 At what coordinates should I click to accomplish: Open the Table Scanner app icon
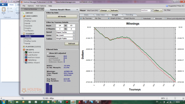tap(26, 52)
